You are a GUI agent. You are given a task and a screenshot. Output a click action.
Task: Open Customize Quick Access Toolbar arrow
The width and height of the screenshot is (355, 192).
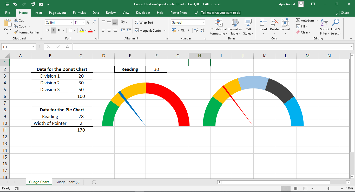48,4
